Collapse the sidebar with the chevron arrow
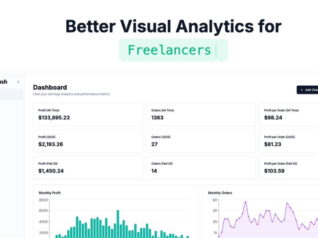 point(18,81)
